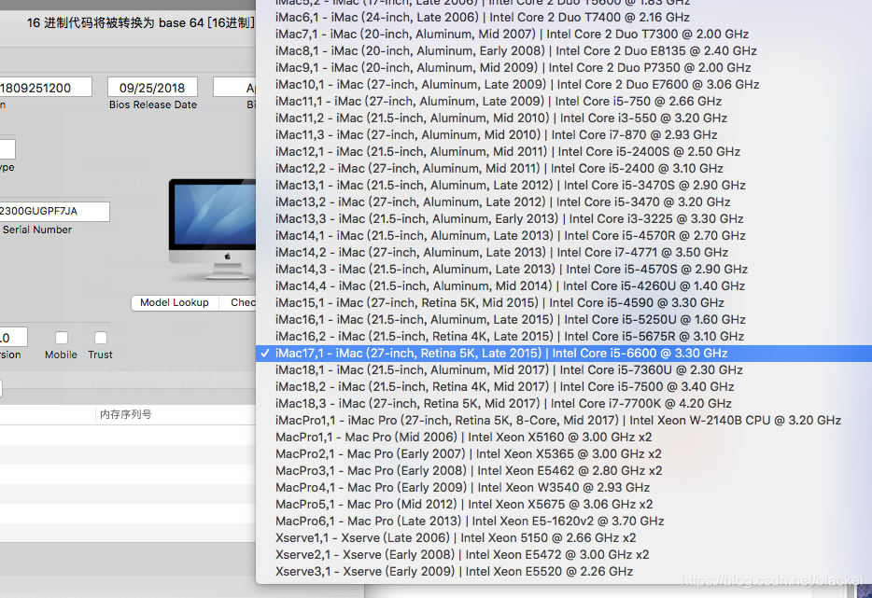Select MacPro4,1 Xeon W3540 entry
872x598 pixels.
tap(564, 487)
